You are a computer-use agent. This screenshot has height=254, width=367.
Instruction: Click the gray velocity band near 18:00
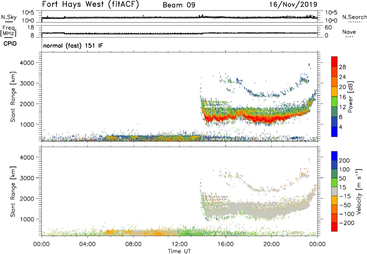[249, 210]
